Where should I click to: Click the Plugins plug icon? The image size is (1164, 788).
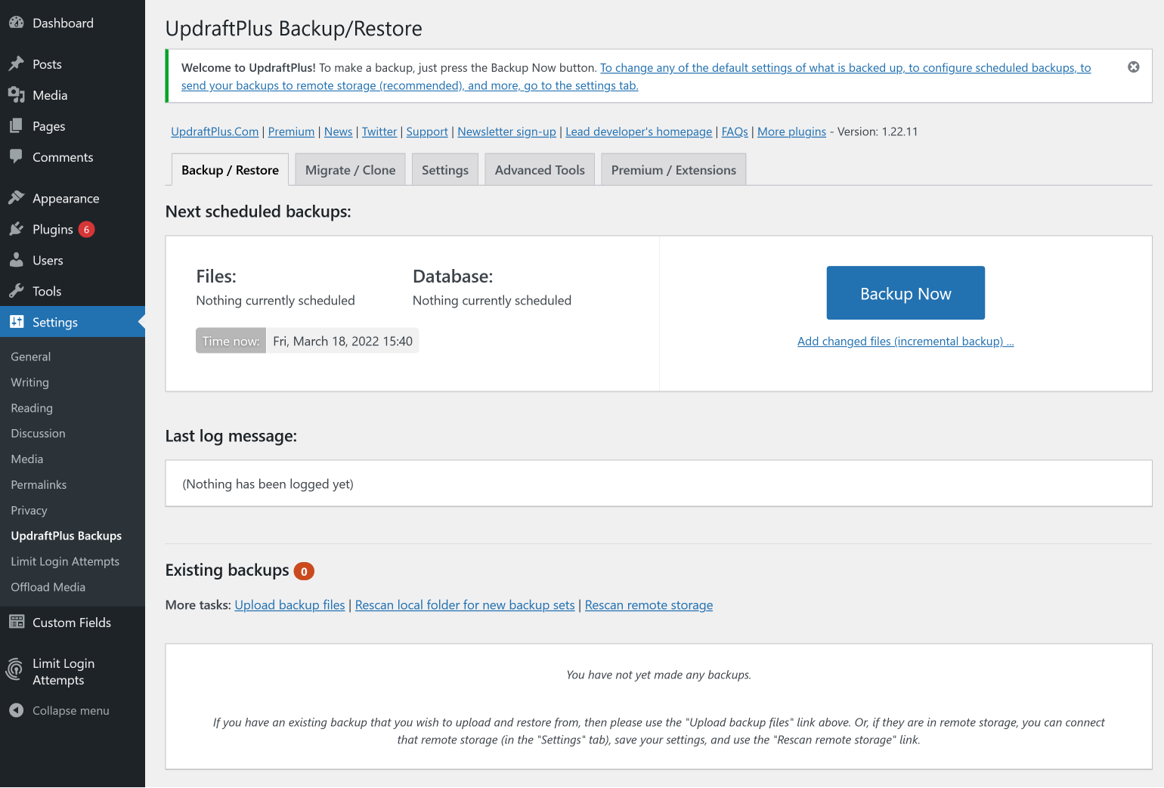[x=17, y=229]
